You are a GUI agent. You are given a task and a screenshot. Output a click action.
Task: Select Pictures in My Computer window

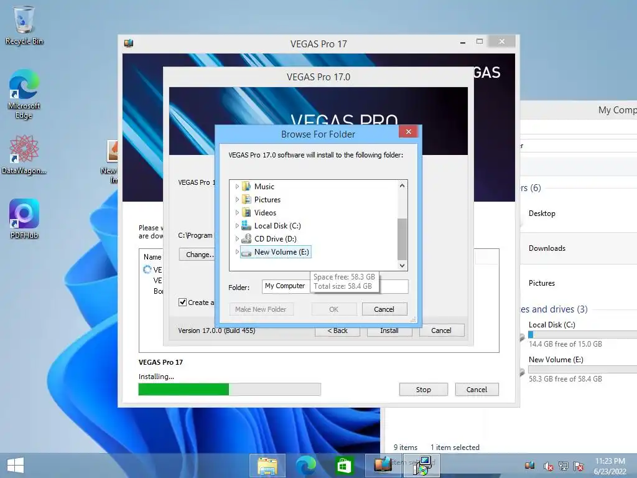pos(542,283)
